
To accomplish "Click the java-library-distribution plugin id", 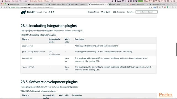I will click(33, 52).
